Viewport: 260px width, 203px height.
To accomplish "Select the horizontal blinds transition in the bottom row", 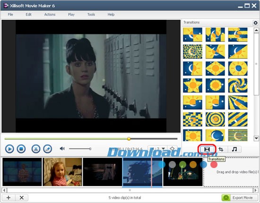I will point(238,135).
